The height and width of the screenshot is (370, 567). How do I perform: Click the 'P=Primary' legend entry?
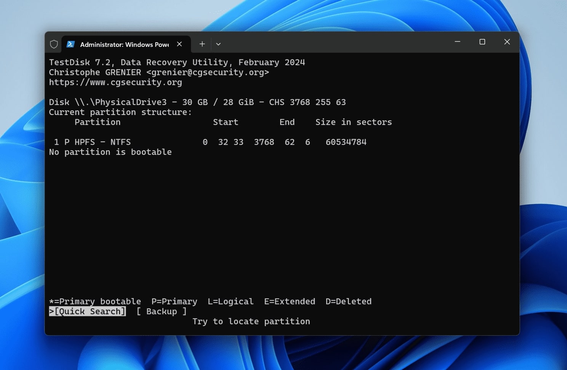[175, 301]
